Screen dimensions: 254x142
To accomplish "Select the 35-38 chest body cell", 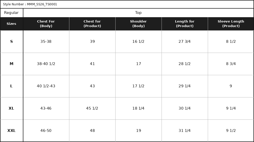I will 46,42.
